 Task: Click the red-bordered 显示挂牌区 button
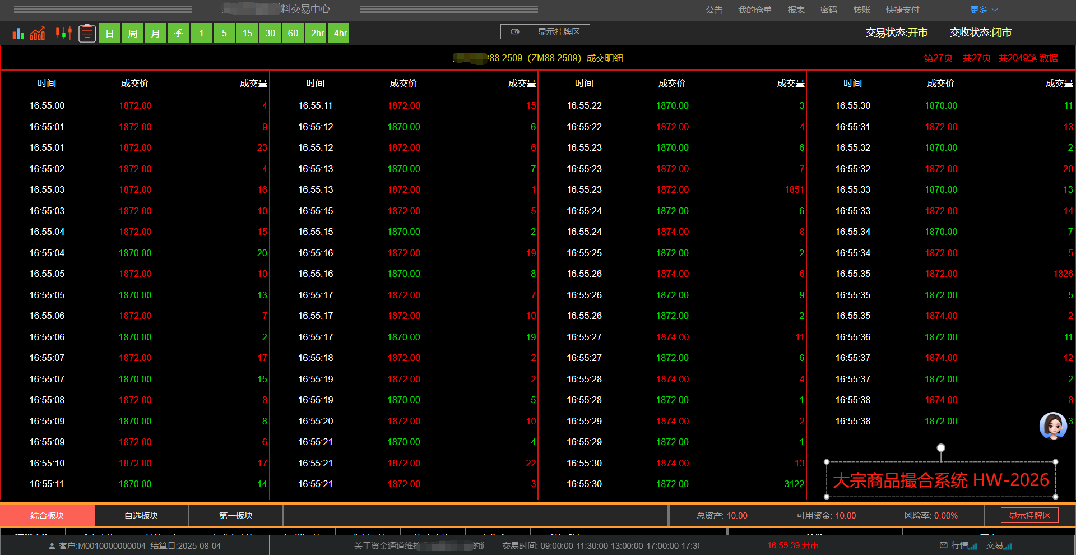(1029, 516)
